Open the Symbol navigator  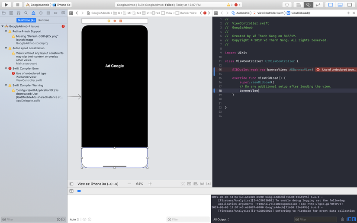(19, 13)
